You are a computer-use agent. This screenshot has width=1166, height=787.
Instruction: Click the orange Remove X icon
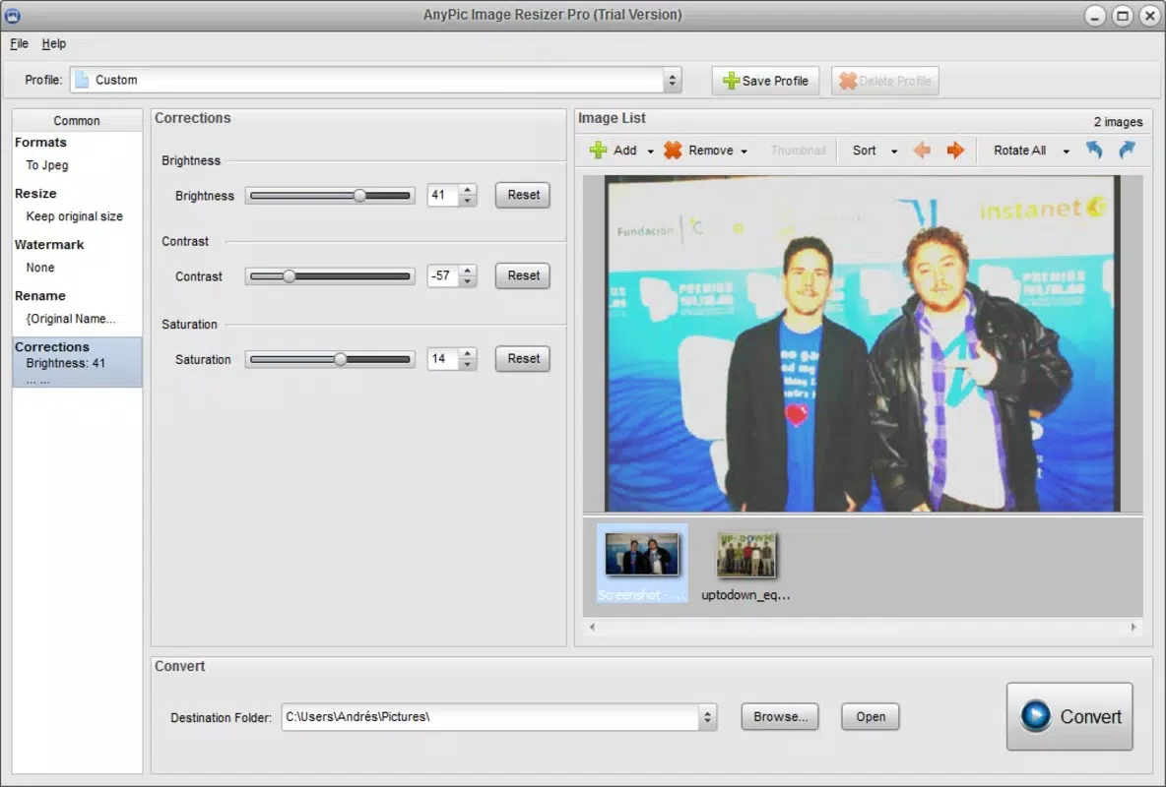tap(673, 151)
